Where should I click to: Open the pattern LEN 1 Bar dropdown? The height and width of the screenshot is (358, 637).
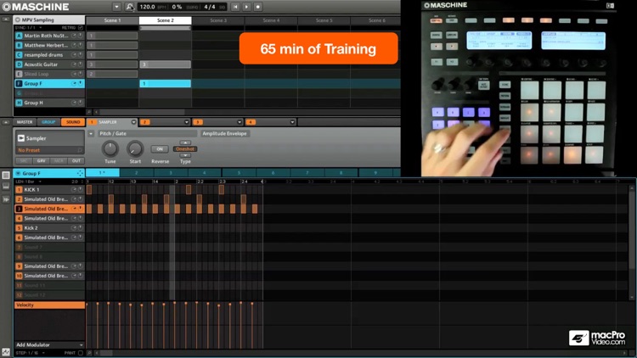pyautogui.click(x=28, y=182)
